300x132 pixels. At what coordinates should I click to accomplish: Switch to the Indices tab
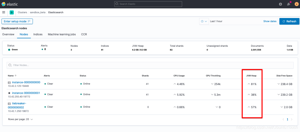pyautogui.click(x=38, y=34)
